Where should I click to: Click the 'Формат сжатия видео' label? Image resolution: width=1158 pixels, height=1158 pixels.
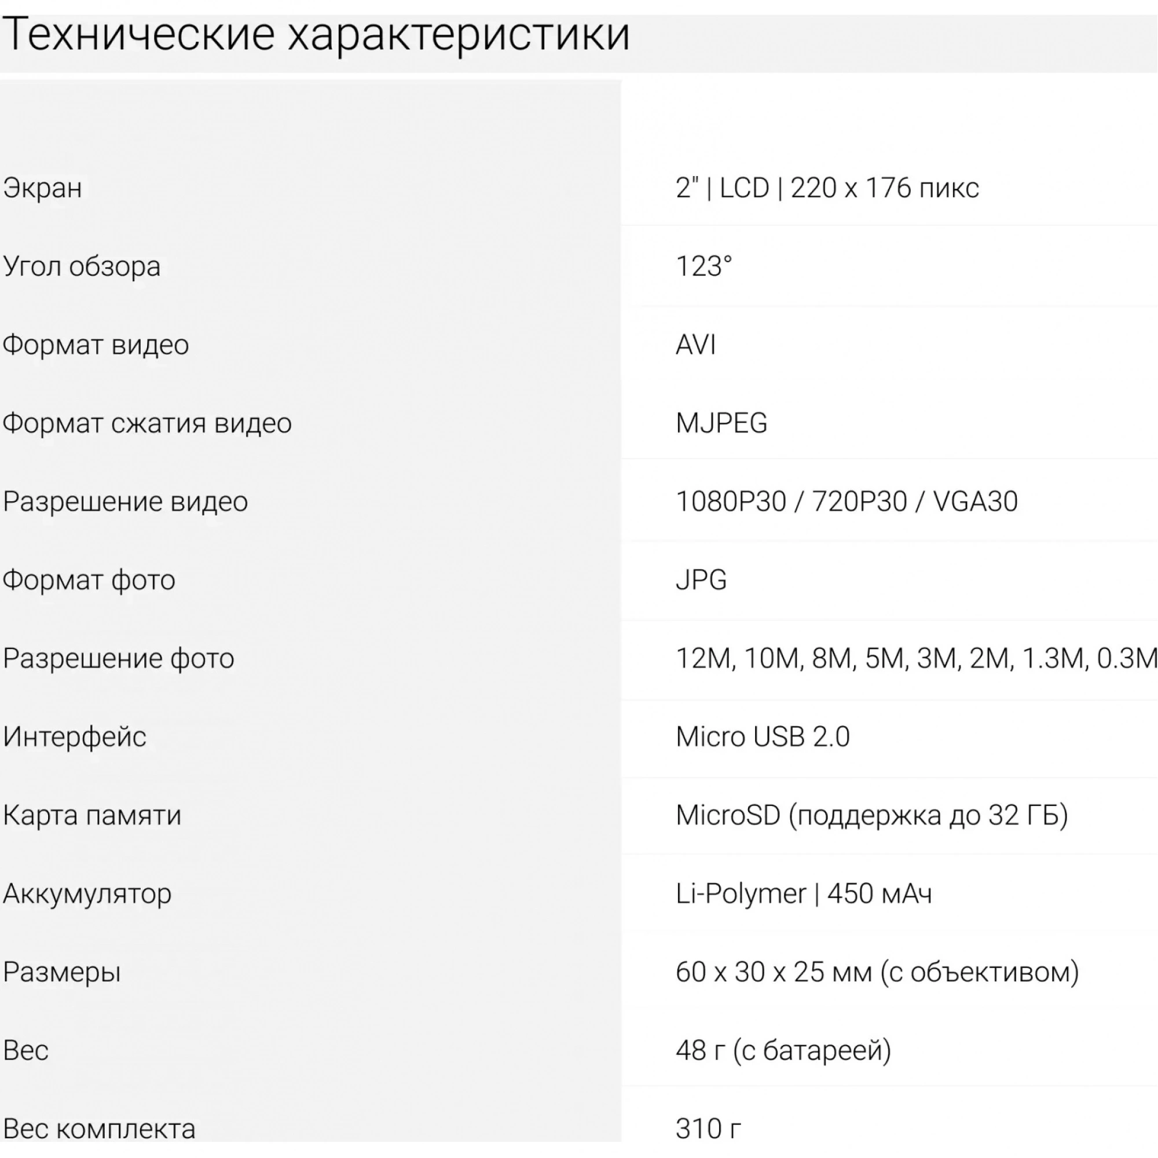point(148,424)
